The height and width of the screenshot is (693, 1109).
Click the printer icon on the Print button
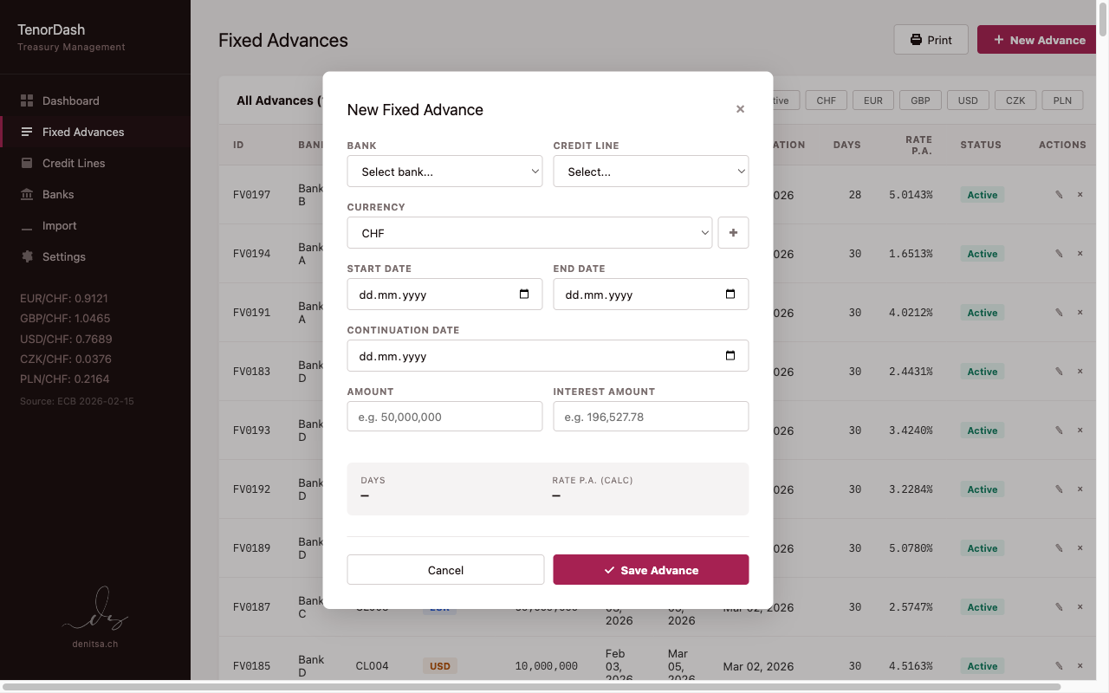(x=914, y=39)
